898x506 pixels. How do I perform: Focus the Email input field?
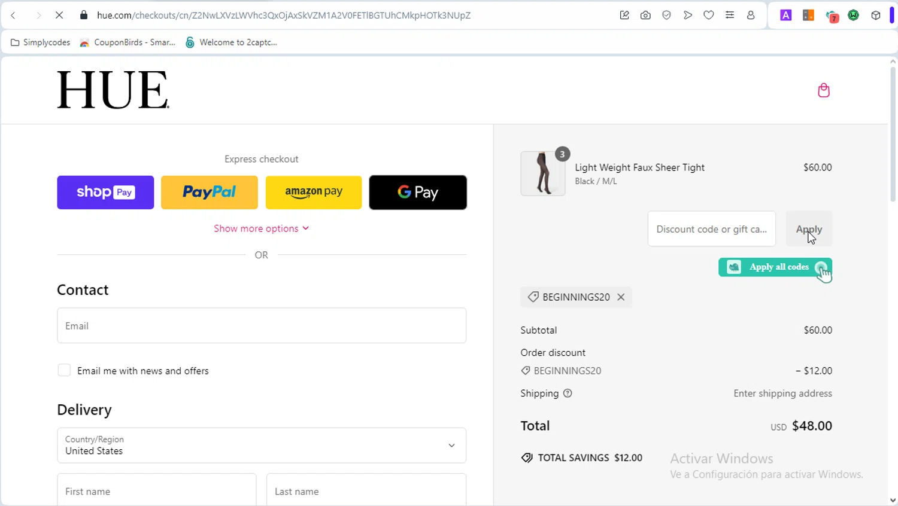tap(262, 325)
